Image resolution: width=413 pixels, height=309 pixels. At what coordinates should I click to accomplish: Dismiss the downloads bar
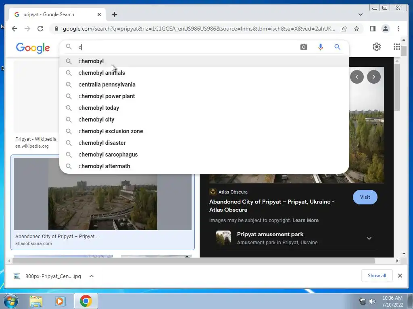tap(400, 276)
